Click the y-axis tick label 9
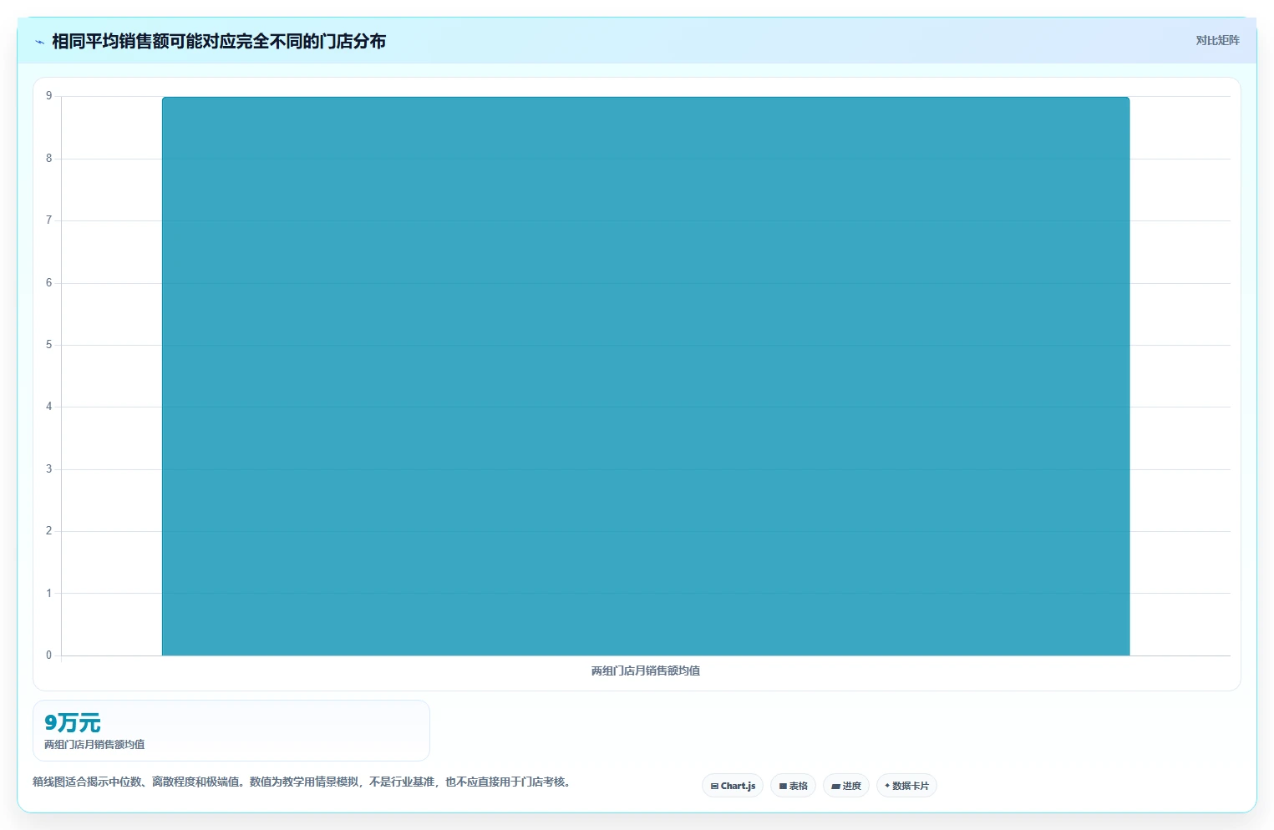 point(48,96)
